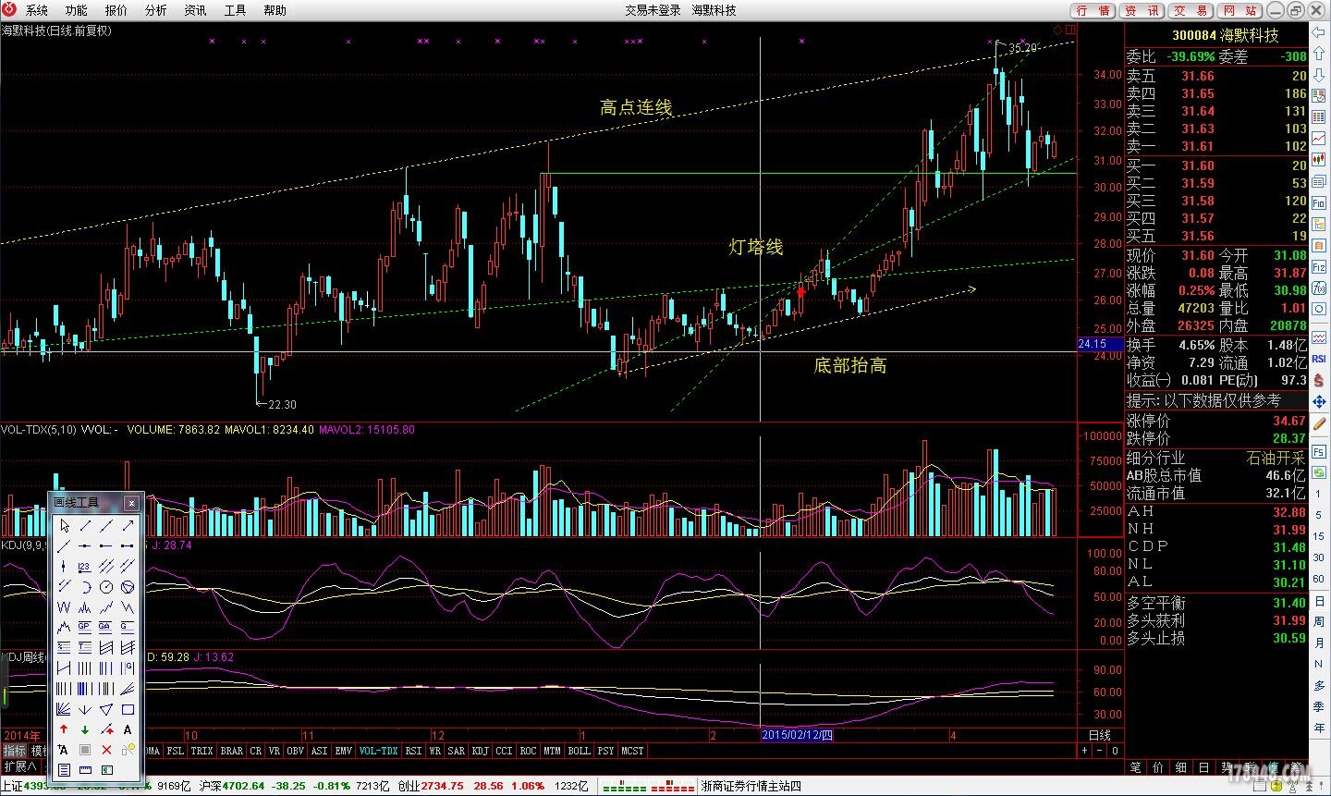1331x796 pixels.
Task: Click the 网站 button at top right
Action: [x=1239, y=10]
